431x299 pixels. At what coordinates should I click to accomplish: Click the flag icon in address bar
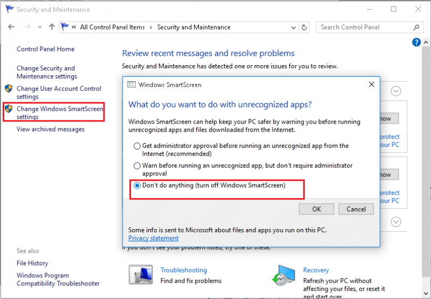click(x=65, y=26)
